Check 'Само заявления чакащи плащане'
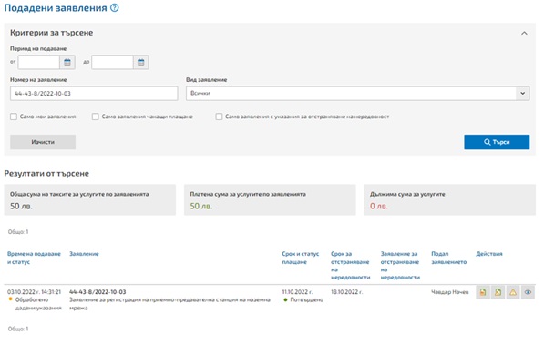Viewport: 544px width, 345px height. (x=96, y=117)
